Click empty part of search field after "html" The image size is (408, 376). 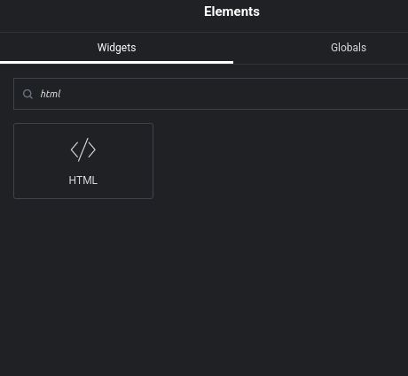point(233,94)
